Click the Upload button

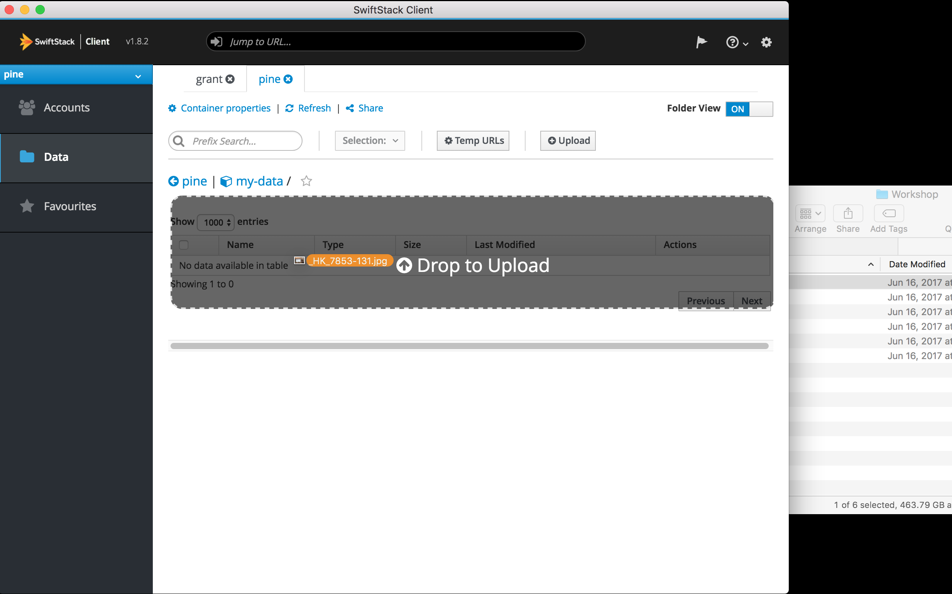point(568,141)
